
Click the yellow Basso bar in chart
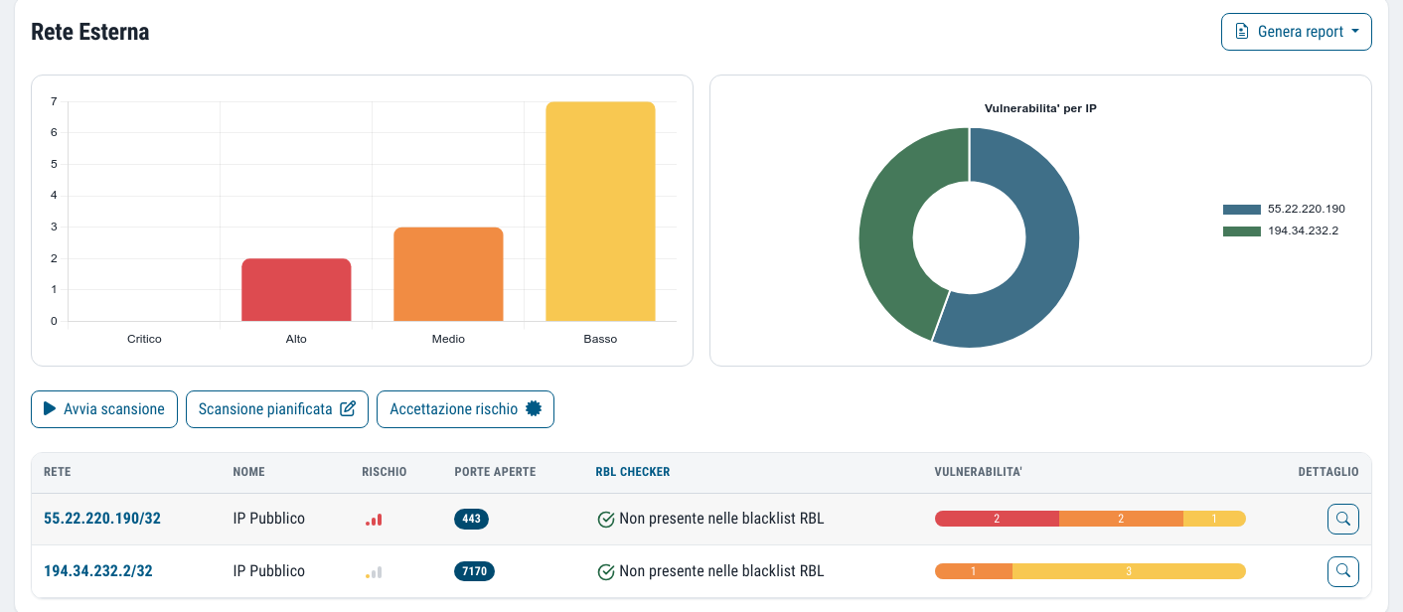[x=600, y=212]
